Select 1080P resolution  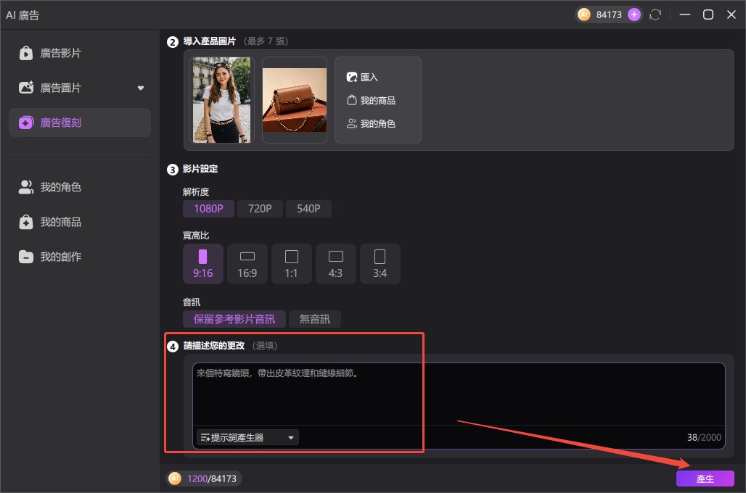point(208,209)
